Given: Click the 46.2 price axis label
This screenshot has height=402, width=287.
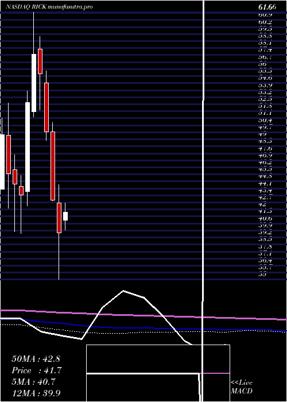Looking at the screenshot, I should click(265, 163).
